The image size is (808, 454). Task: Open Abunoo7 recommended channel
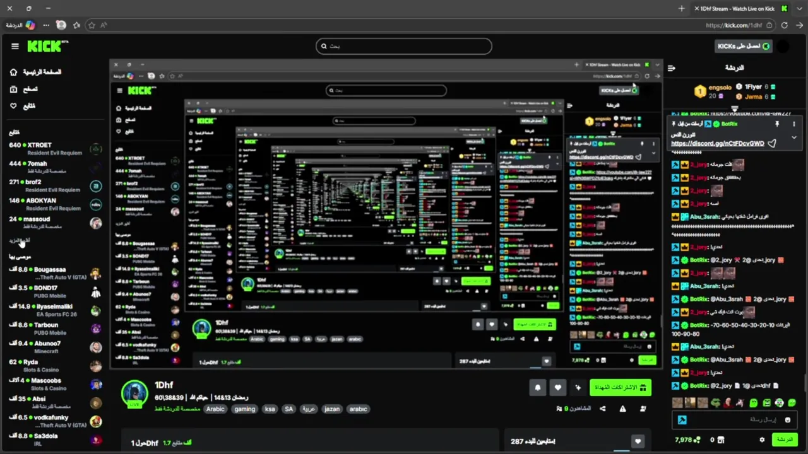[55, 347]
